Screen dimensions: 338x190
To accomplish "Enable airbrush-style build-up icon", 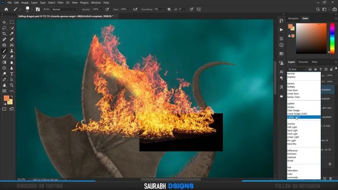I will (135, 9).
